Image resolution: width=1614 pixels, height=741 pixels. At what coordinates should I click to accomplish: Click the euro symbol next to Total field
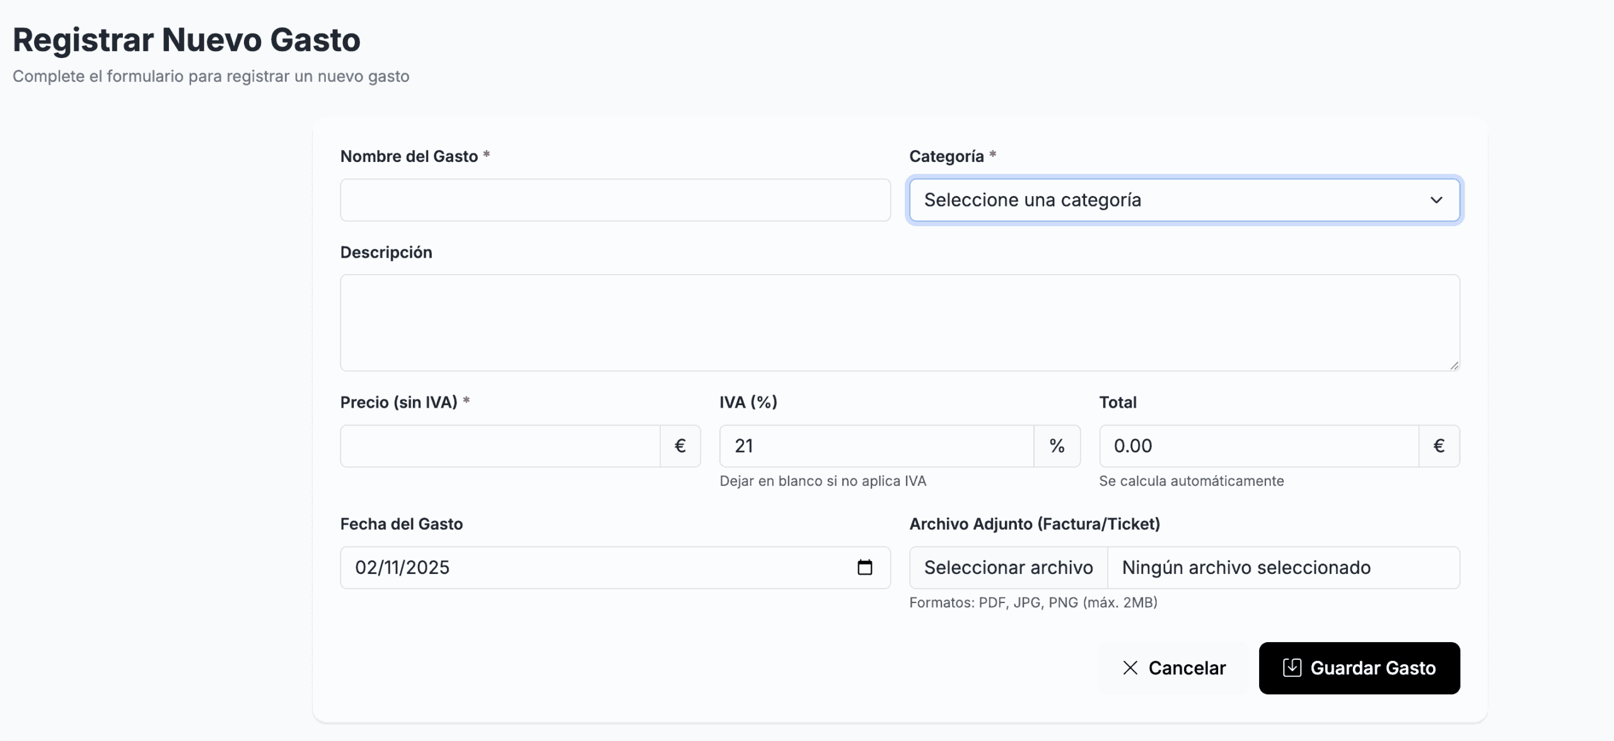1439,446
